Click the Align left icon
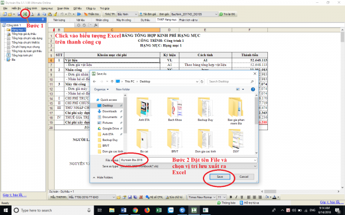The image size is (345, 215). 249,197
